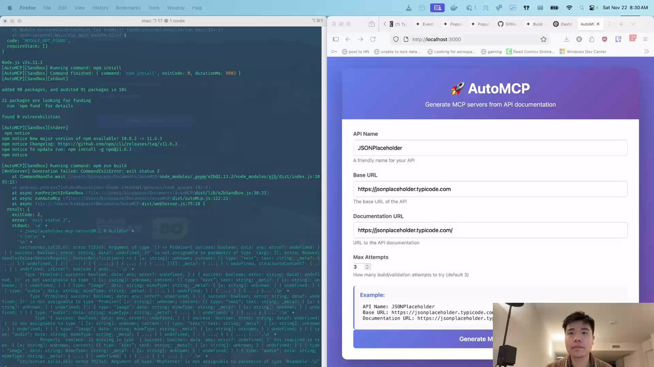
Task: Open the Docker whale menu bar icon
Action: coord(455,8)
